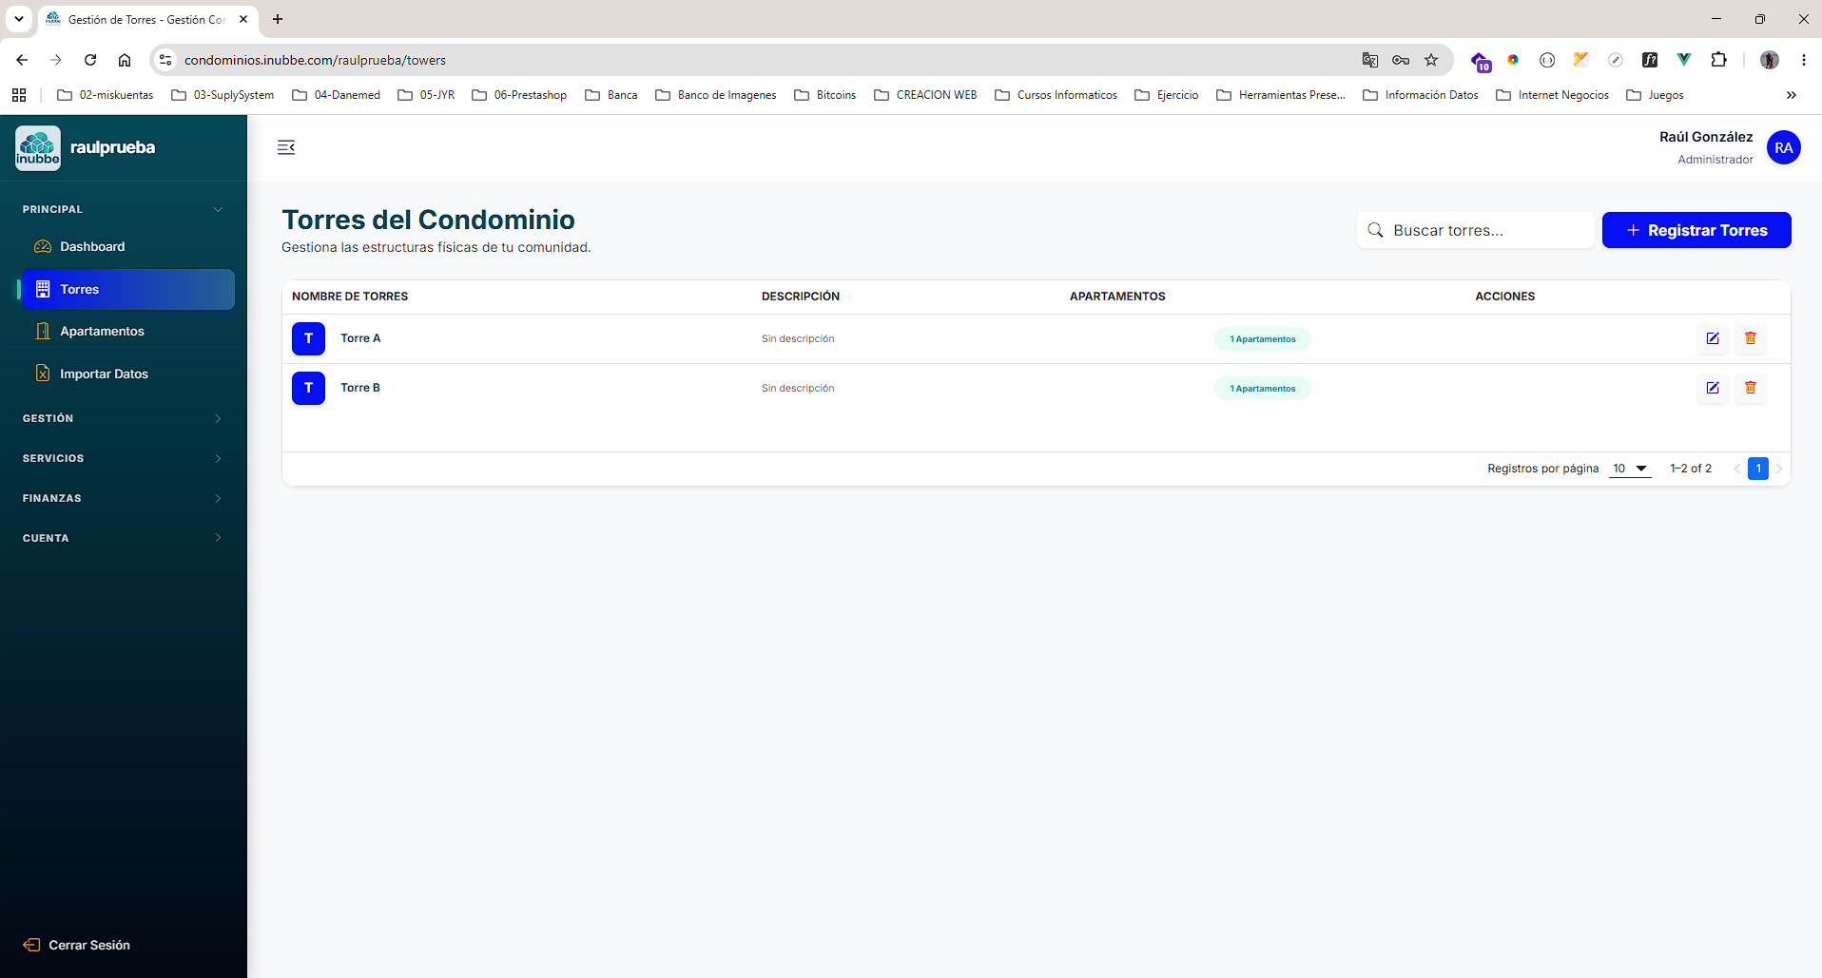Image resolution: width=1822 pixels, height=978 pixels.
Task: Bookmark this page with the star icon
Action: point(1431,60)
